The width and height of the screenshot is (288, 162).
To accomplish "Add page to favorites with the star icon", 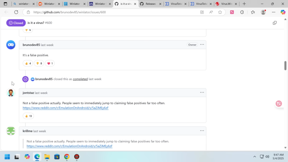I will coord(220,12).
